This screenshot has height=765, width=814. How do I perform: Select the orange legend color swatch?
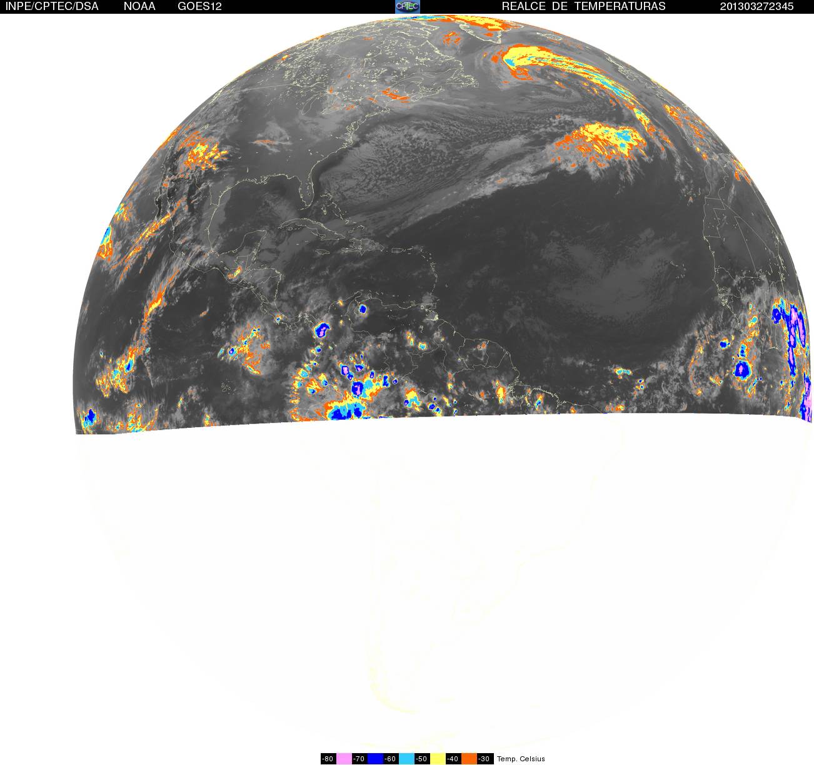pyautogui.click(x=469, y=759)
